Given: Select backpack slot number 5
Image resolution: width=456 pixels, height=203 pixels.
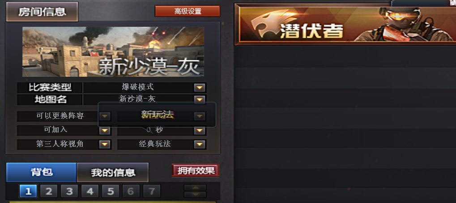Looking at the screenshot, I should coord(111,191).
